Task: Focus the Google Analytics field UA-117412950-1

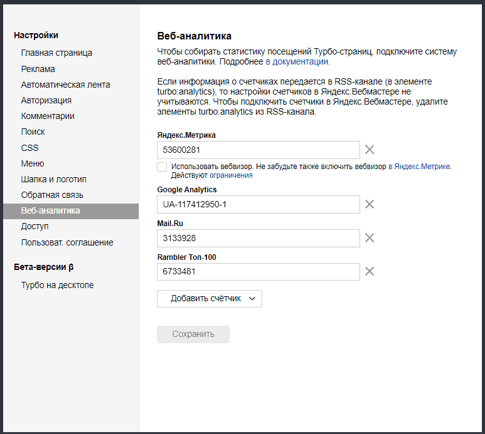Action: (258, 204)
